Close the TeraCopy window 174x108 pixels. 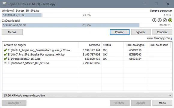click(168, 4)
